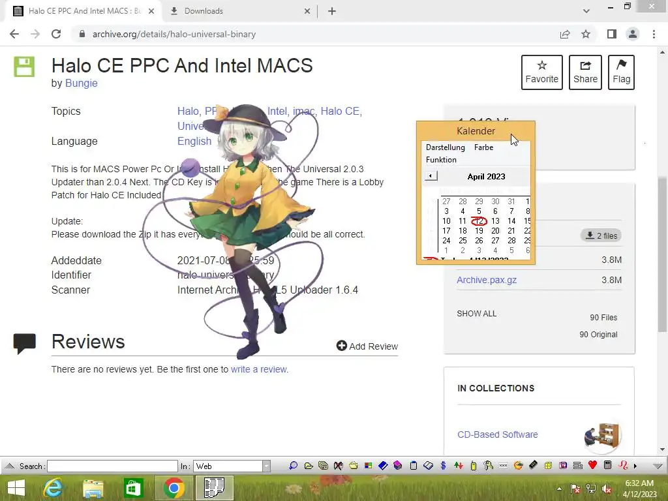Click the stacked windows toolbar icon
The image size is (668, 501).
(324, 466)
